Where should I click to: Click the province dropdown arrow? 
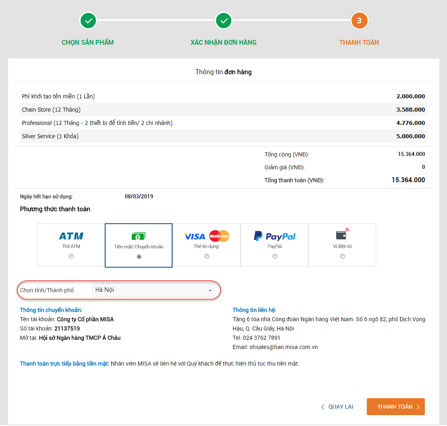[210, 290]
